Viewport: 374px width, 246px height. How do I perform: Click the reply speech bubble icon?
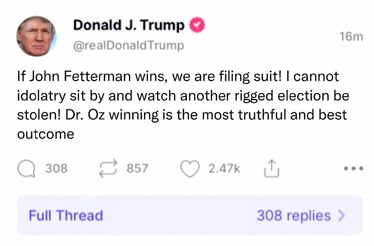[x=26, y=169]
